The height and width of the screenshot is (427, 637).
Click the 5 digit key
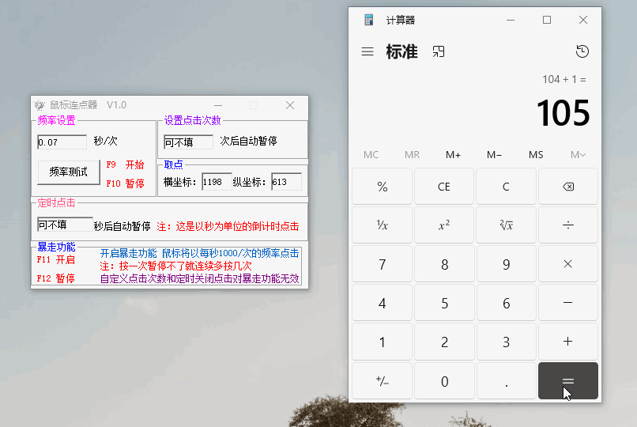pos(444,303)
